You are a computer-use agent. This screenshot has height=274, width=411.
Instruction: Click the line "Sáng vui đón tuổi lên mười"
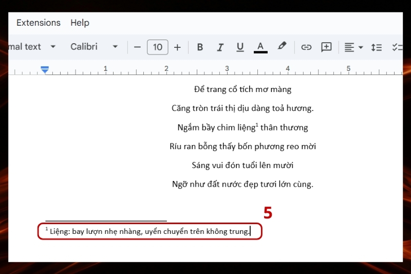pyautogui.click(x=242, y=165)
